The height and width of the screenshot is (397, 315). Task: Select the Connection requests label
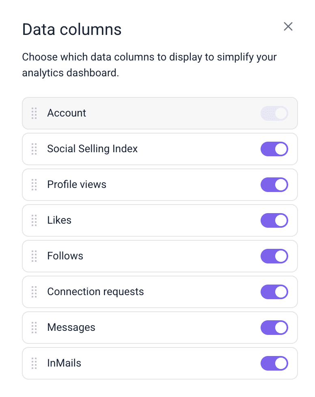pyautogui.click(x=95, y=292)
